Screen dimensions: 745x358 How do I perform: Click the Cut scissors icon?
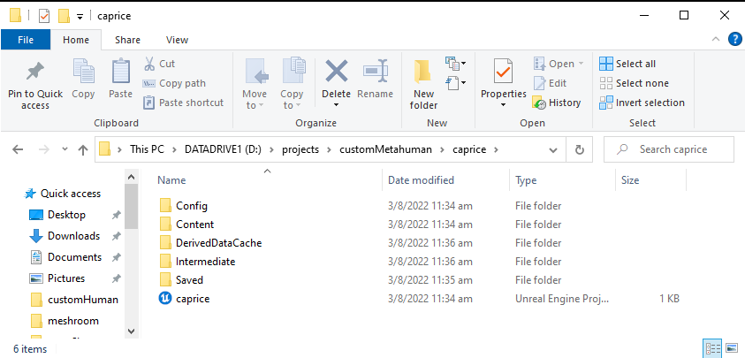tap(149, 64)
